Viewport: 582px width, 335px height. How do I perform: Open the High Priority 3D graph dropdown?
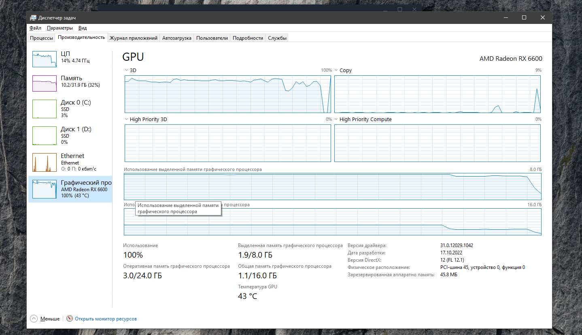(127, 119)
